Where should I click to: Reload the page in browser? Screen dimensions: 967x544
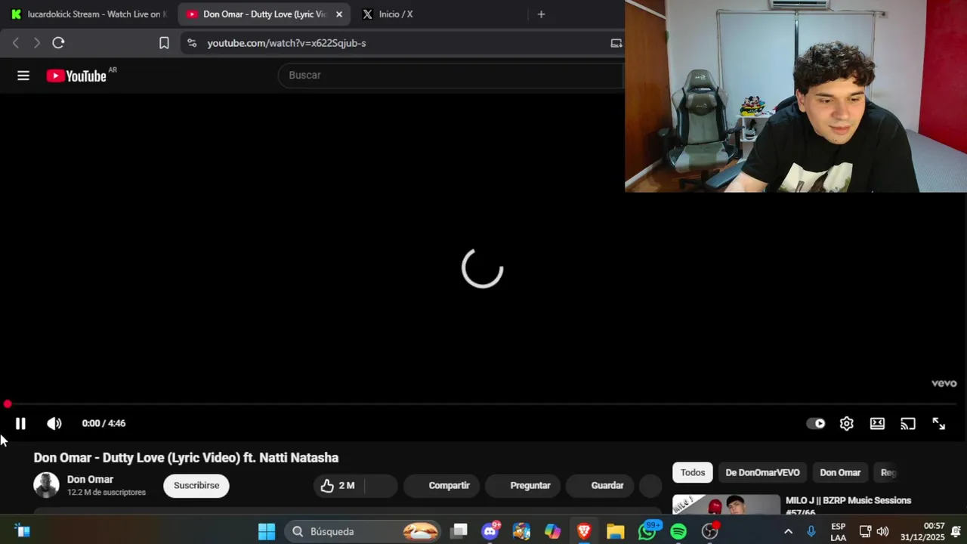[x=58, y=43]
